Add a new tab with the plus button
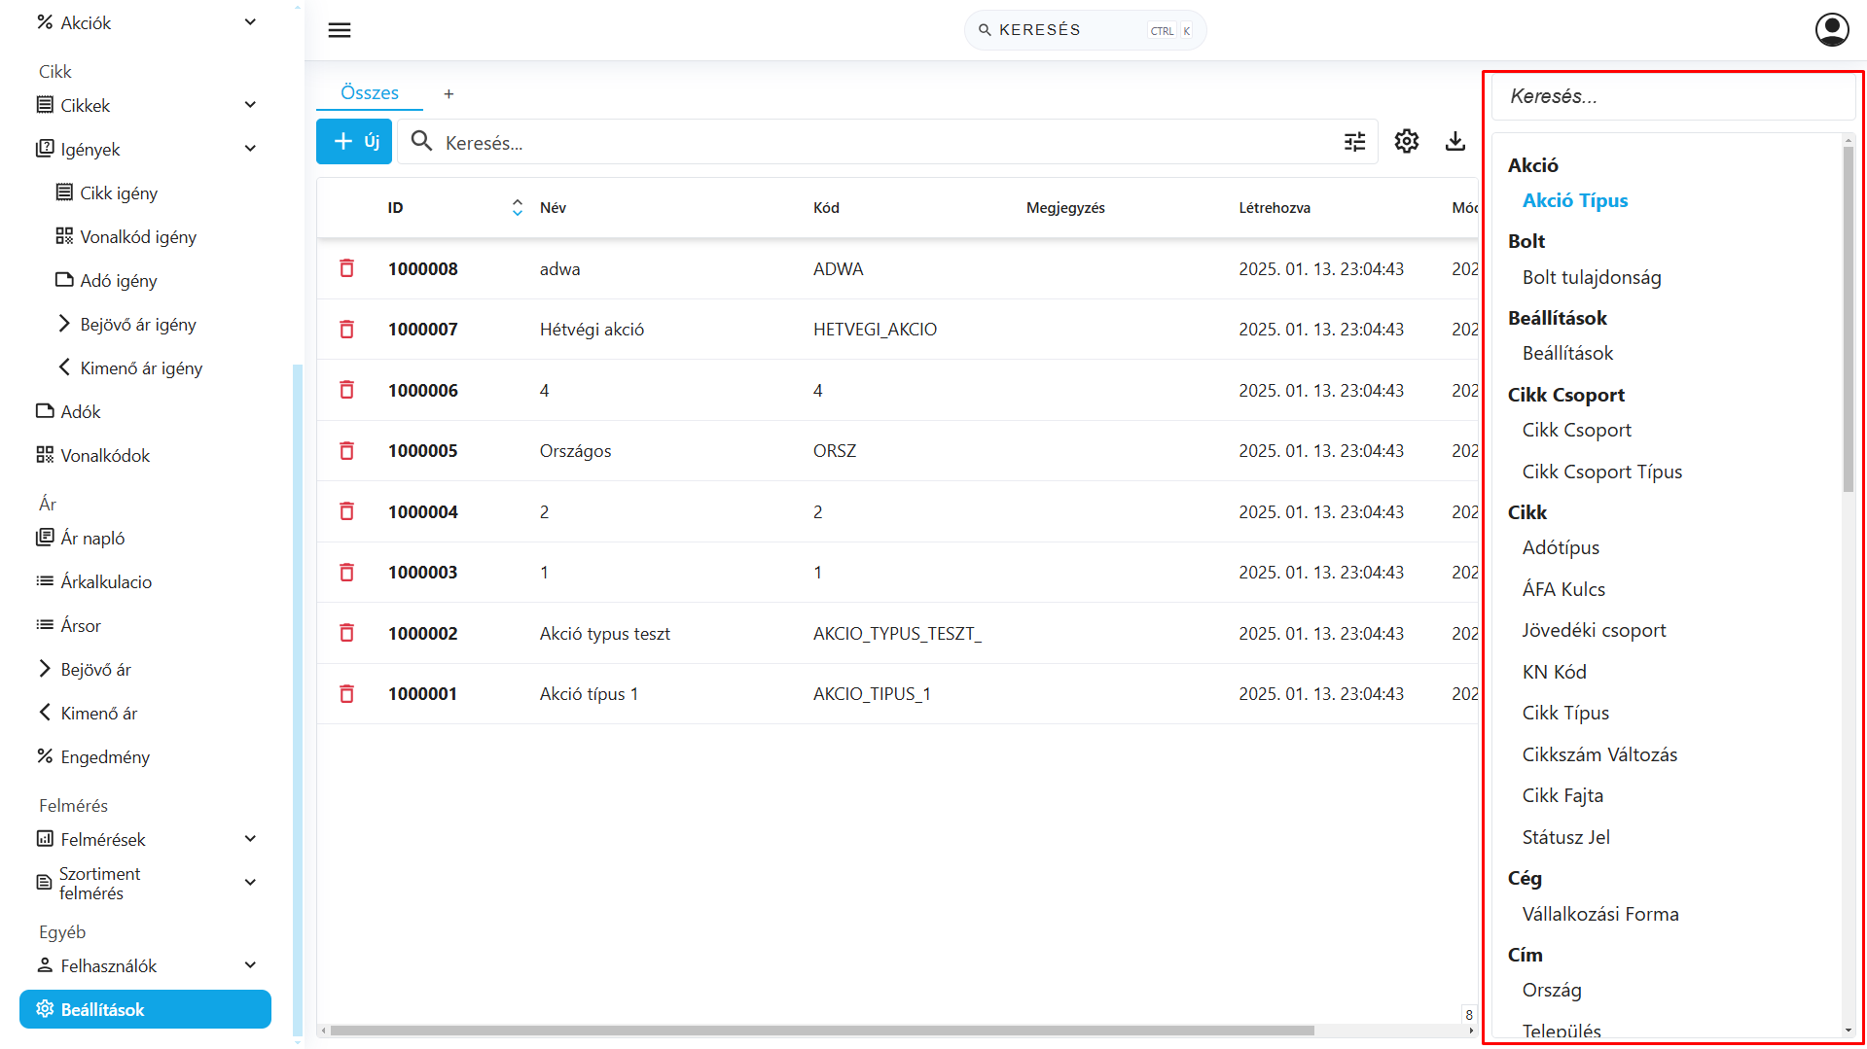 click(x=449, y=93)
